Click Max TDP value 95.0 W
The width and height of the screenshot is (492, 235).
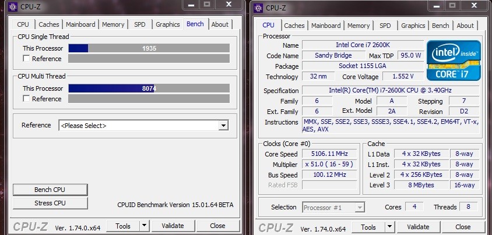coord(410,55)
